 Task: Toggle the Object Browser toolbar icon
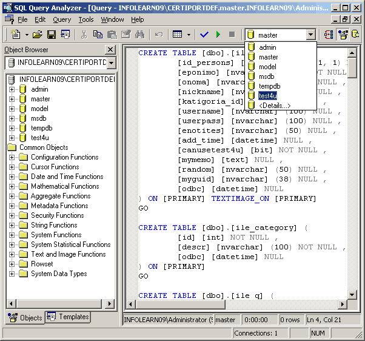point(343,35)
